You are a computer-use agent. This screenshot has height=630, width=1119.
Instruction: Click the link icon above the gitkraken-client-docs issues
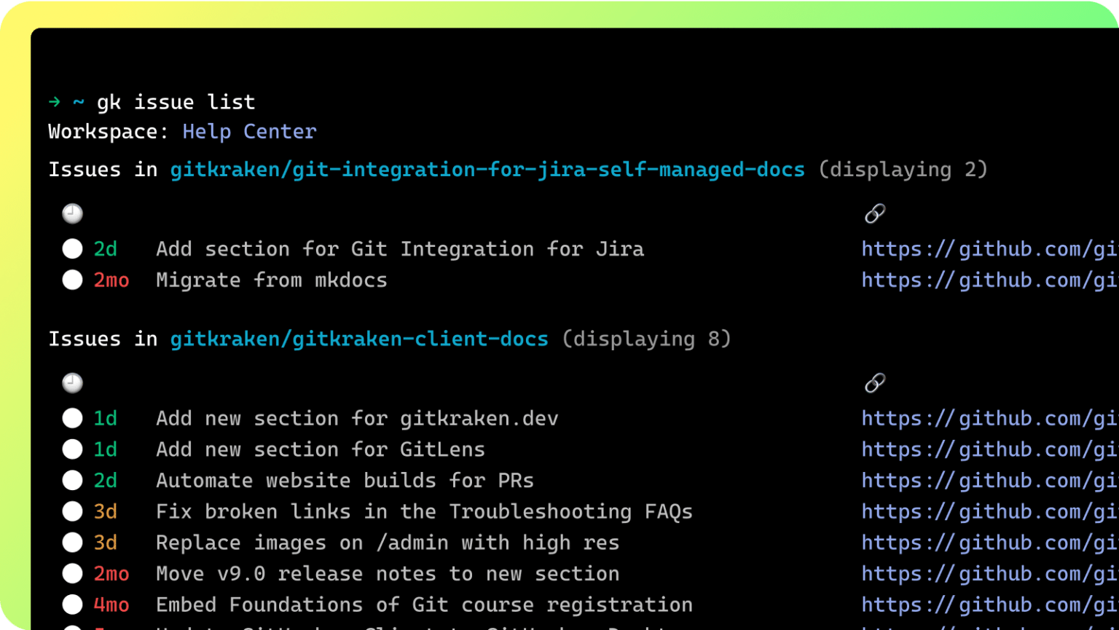873,382
